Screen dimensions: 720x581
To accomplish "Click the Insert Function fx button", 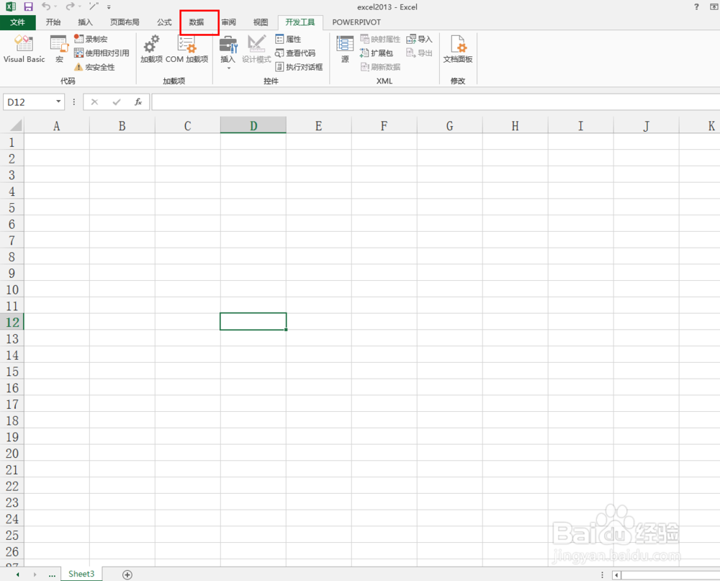I will tap(138, 102).
